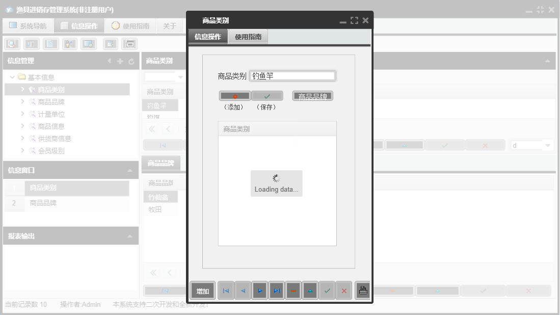Jump to the last record arrow

click(x=277, y=290)
